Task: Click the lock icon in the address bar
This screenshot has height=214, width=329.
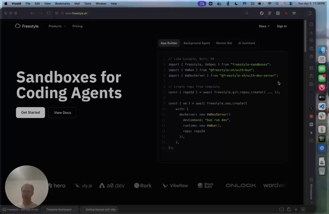Action: click(62, 13)
